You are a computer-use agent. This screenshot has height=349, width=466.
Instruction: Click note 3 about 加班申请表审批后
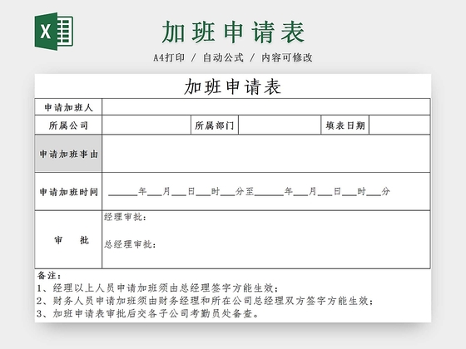(148, 314)
